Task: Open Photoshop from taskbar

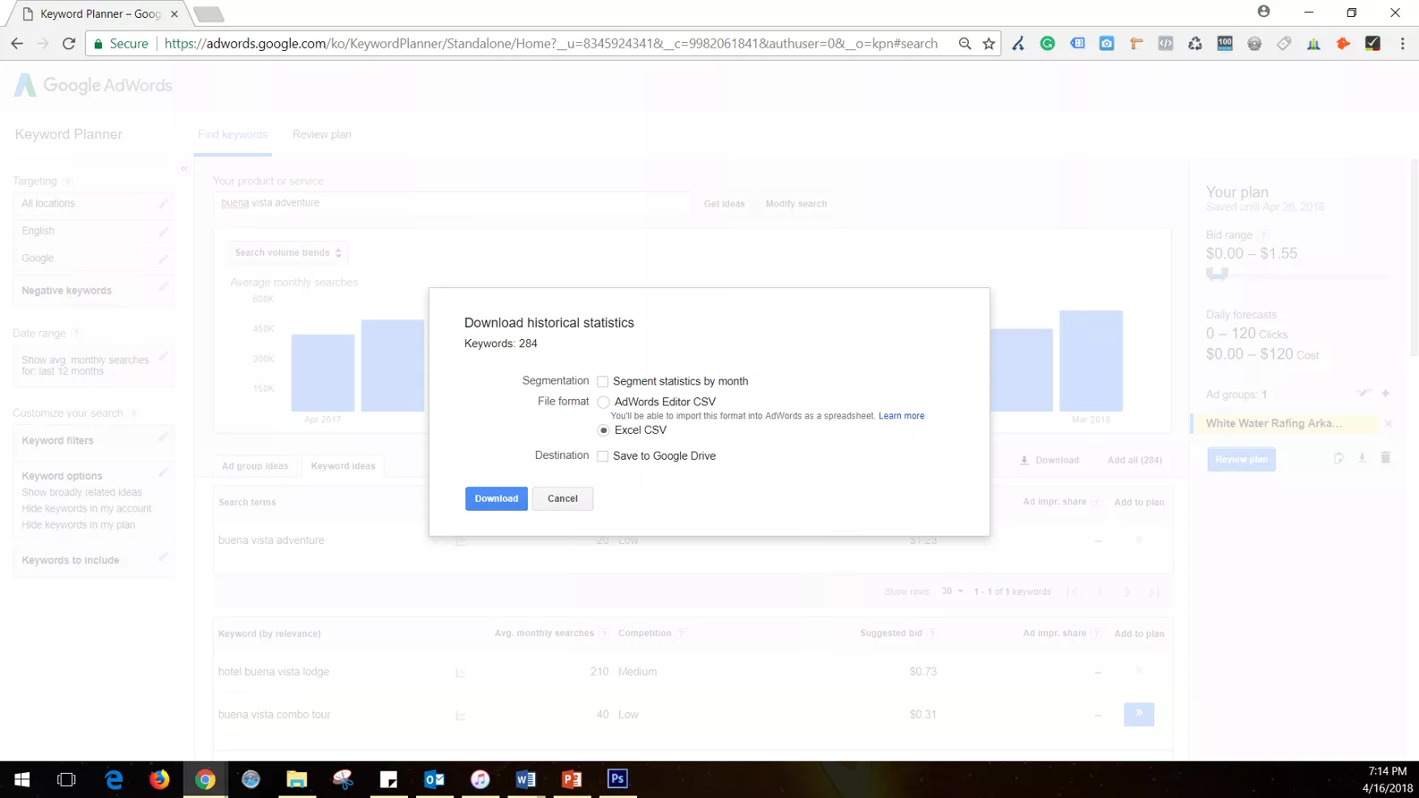Action: coord(617,779)
